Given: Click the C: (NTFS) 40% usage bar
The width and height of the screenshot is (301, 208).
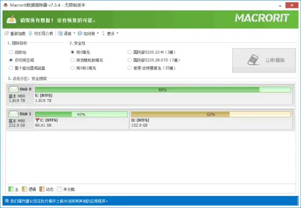Looking at the screenshot, I should (81, 114).
